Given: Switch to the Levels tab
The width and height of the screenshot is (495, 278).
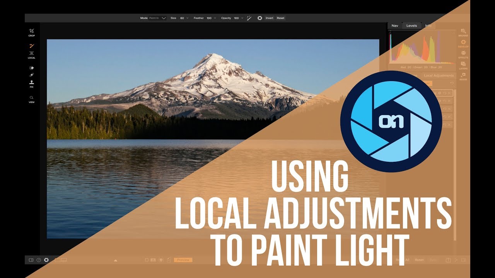Looking at the screenshot, I should click(411, 26).
